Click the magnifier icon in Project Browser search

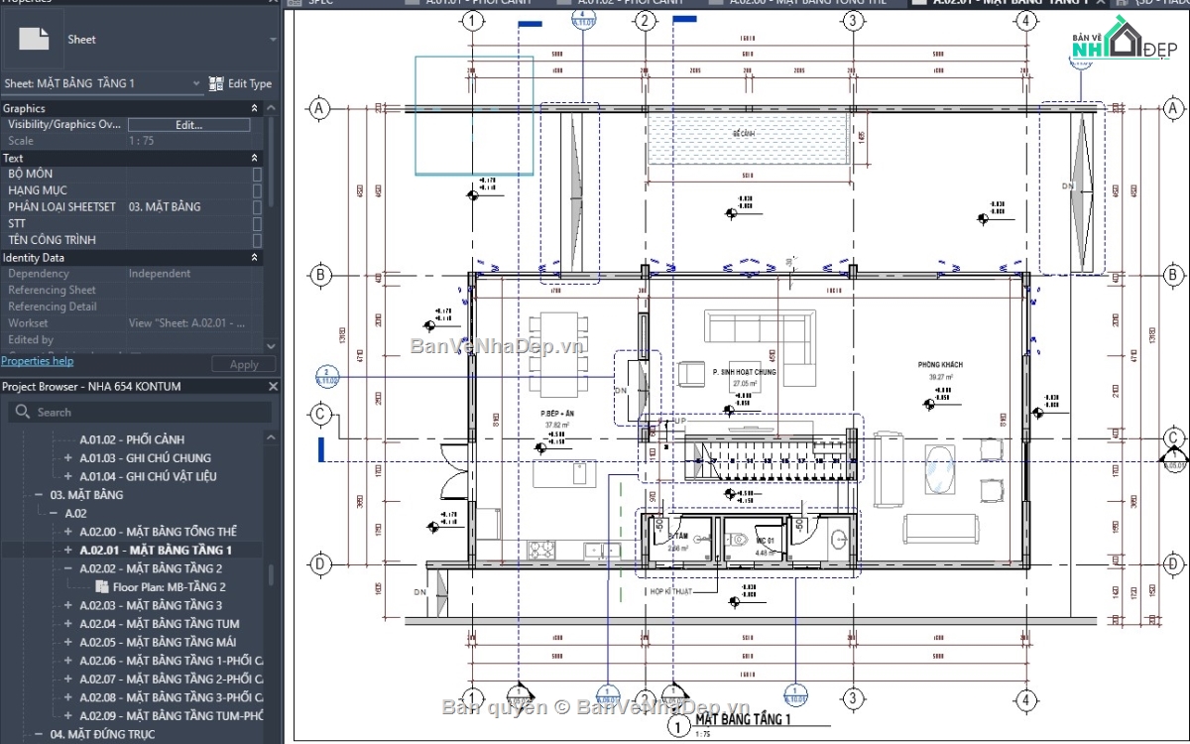click(x=22, y=412)
